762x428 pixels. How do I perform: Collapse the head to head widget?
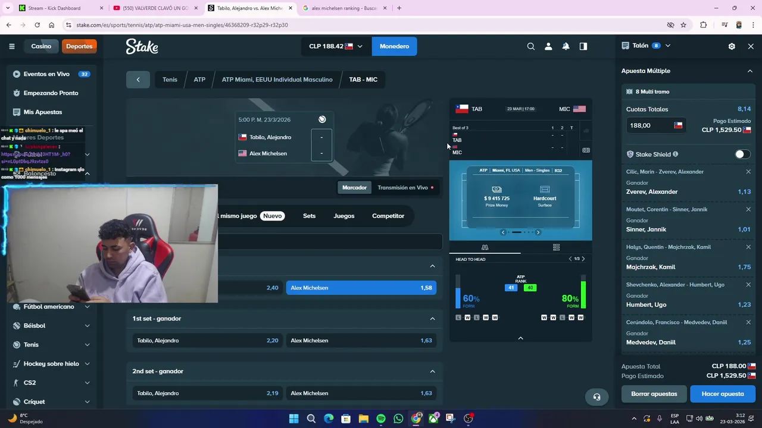(520, 338)
